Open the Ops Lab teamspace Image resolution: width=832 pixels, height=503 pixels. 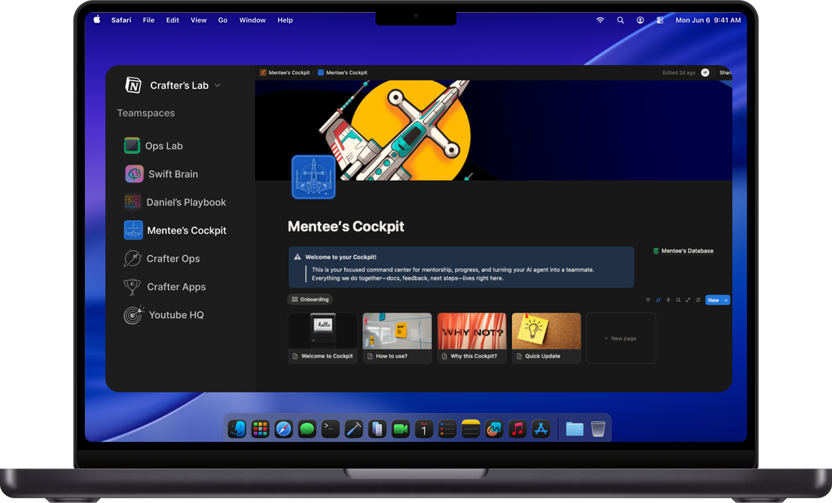coord(153,146)
